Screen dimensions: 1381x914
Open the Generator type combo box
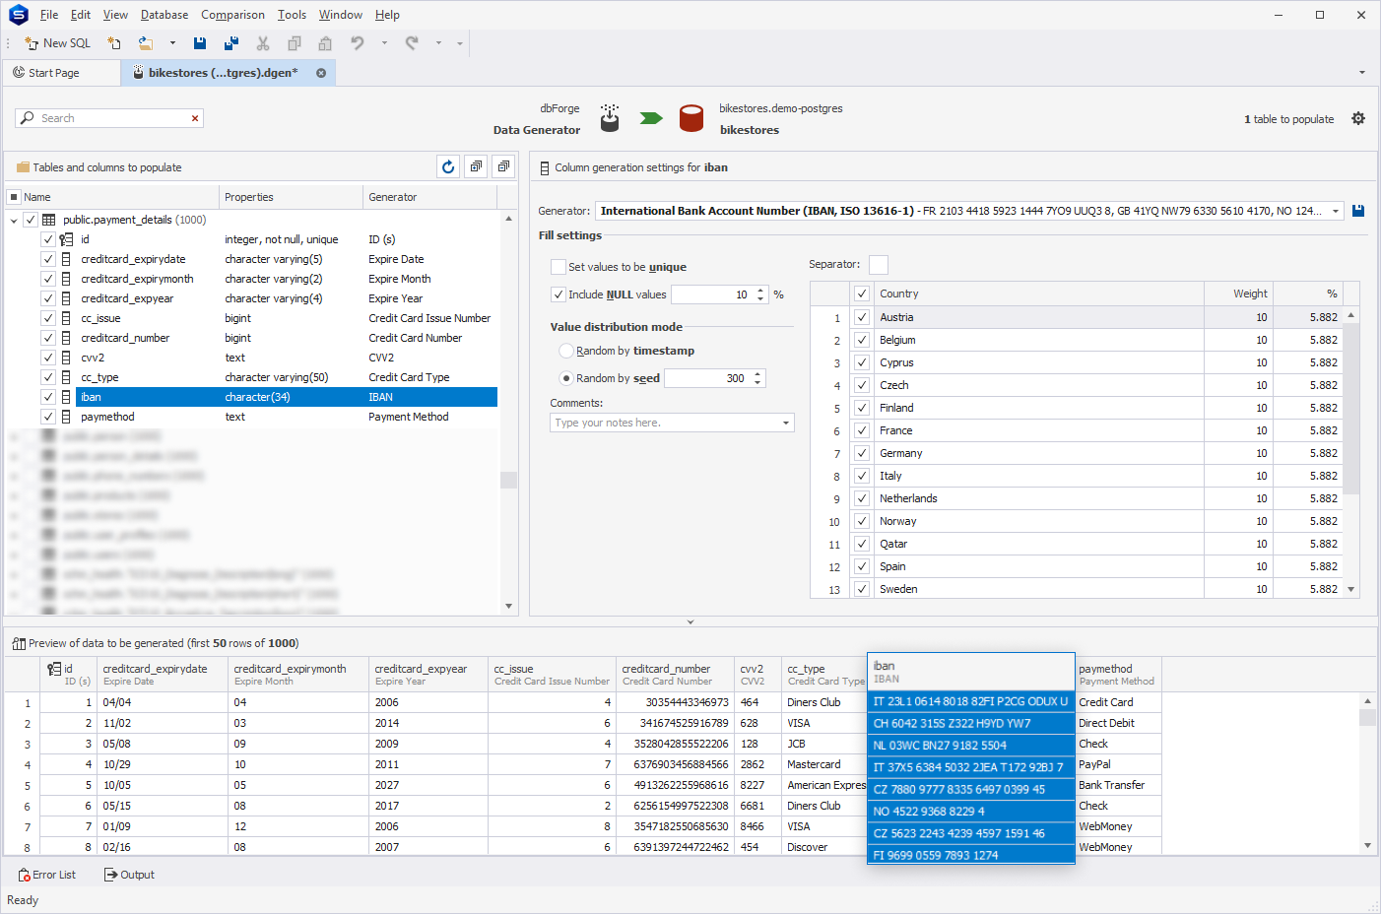pyautogui.click(x=969, y=211)
